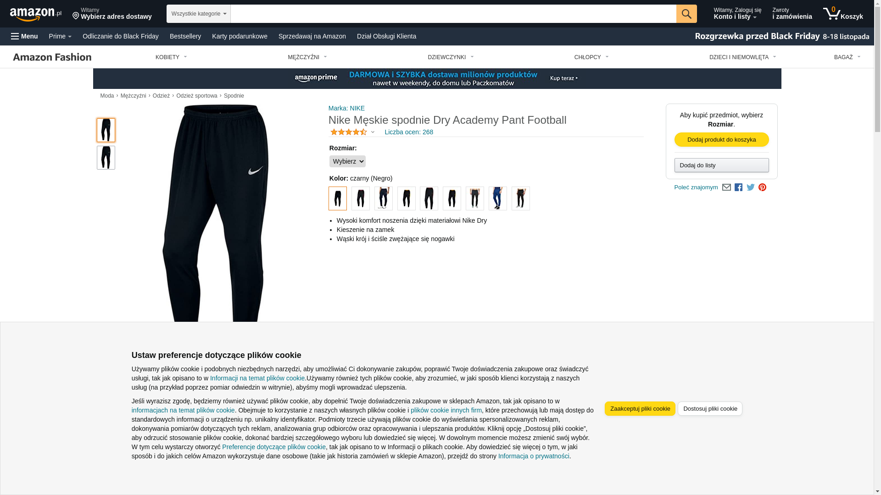The width and height of the screenshot is (881, 495).
Task: Click into the search input field
Action: [x=453, y=14]
